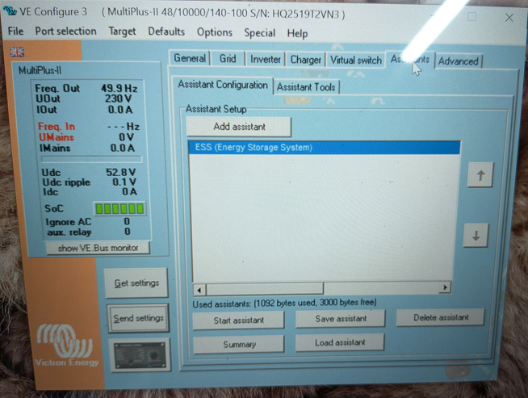This screenshot has width=528, height=398.
Task: Switch to the Charger tab
Action: [306, 60]
